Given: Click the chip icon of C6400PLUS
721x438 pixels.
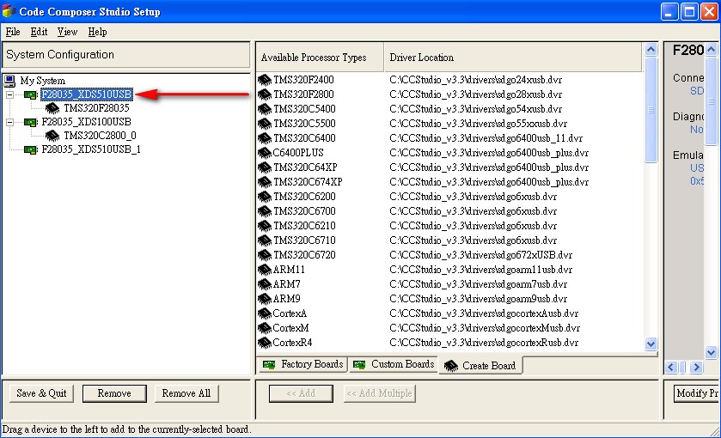Looking at the screenshot, I should (x=265, y=153).
